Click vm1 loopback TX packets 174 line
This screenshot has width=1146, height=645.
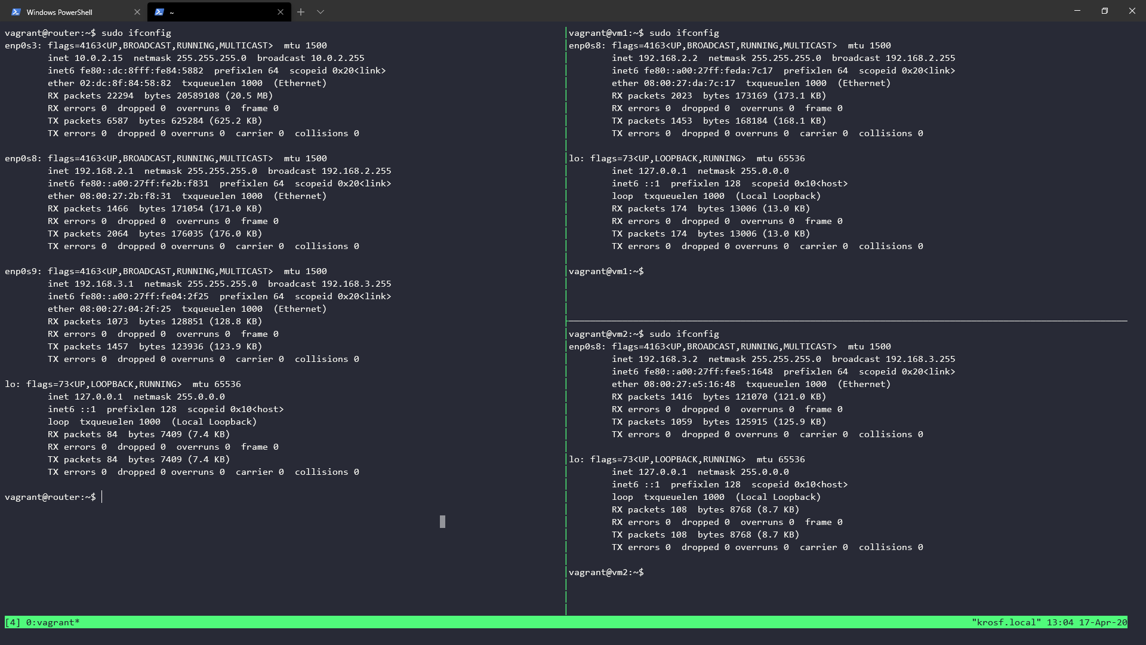point(711,234)
